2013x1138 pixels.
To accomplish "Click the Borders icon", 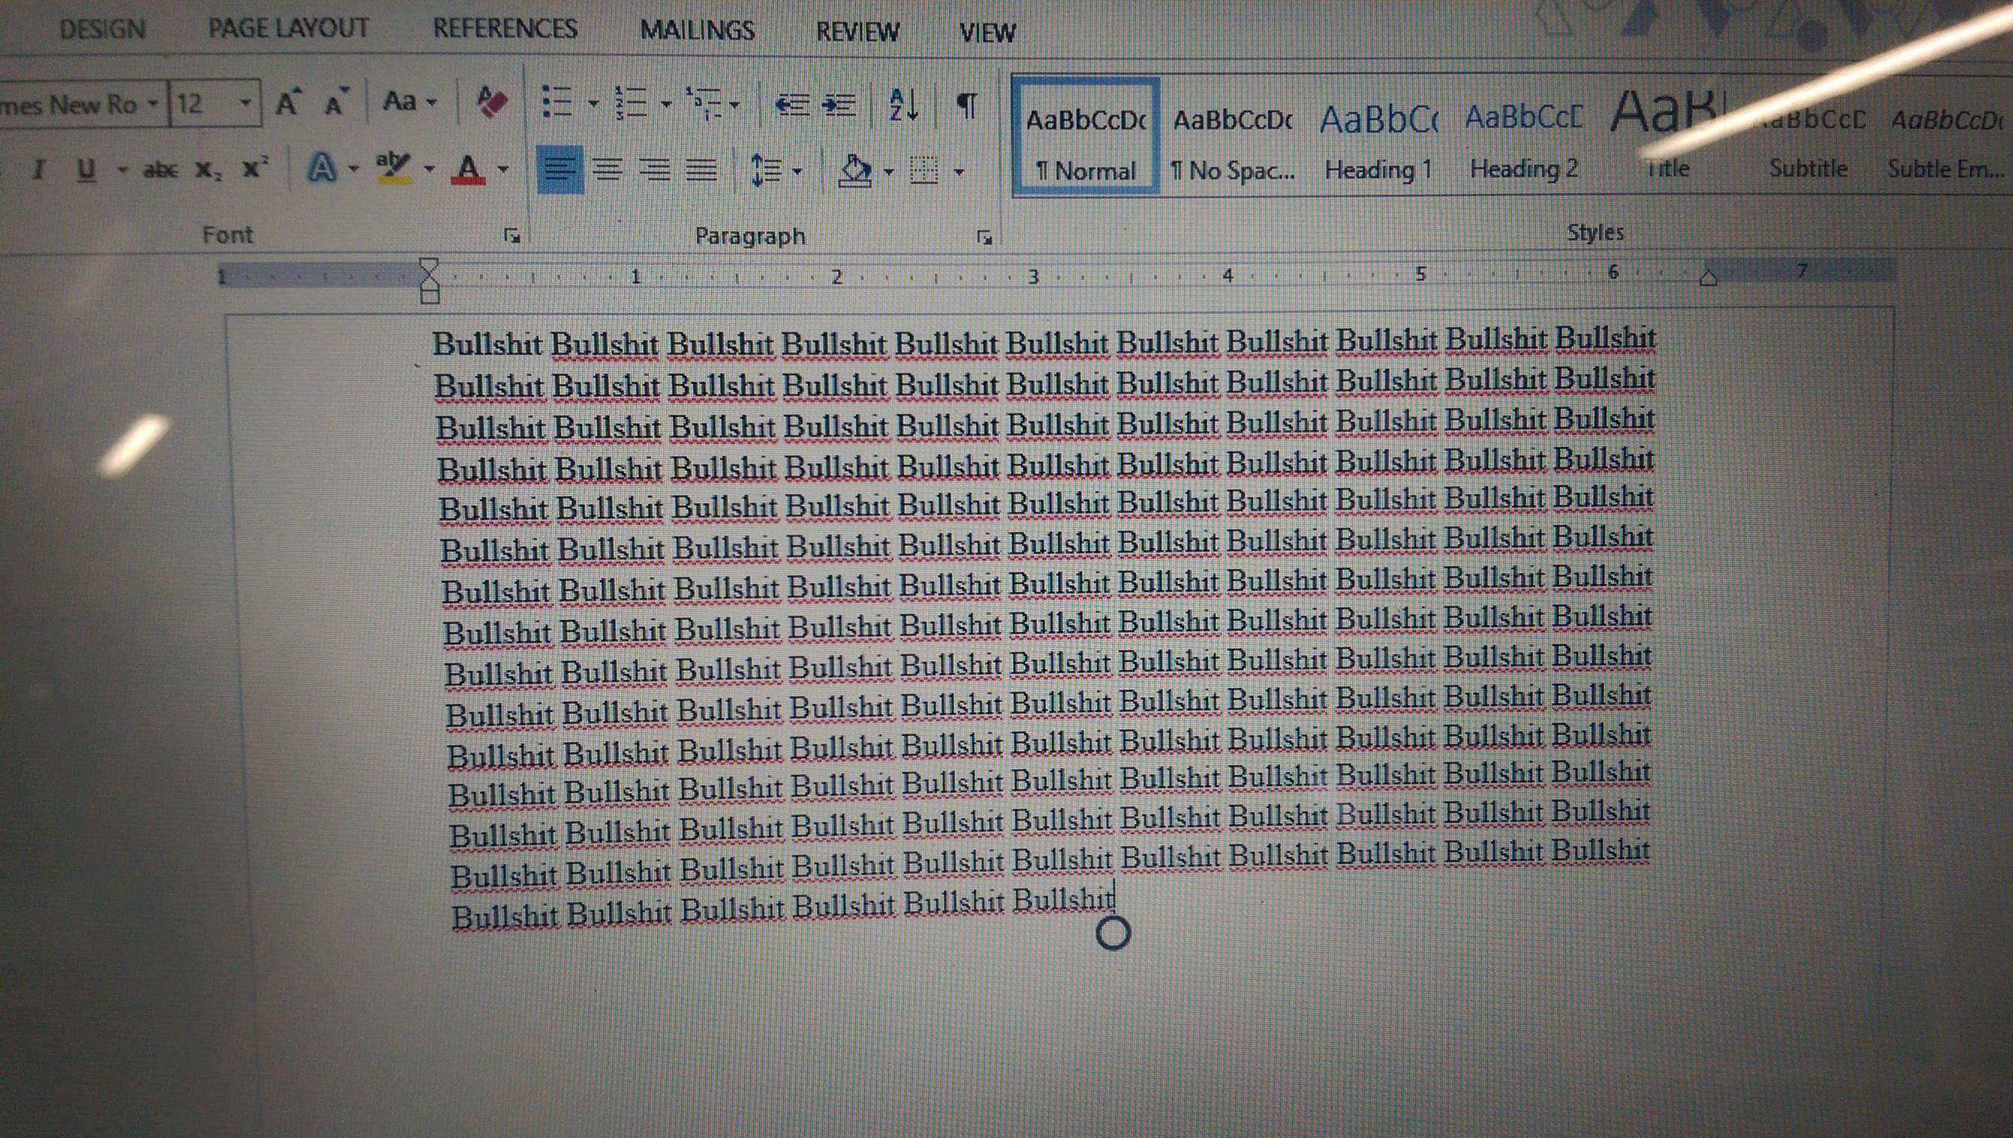I will coord(924,171).
